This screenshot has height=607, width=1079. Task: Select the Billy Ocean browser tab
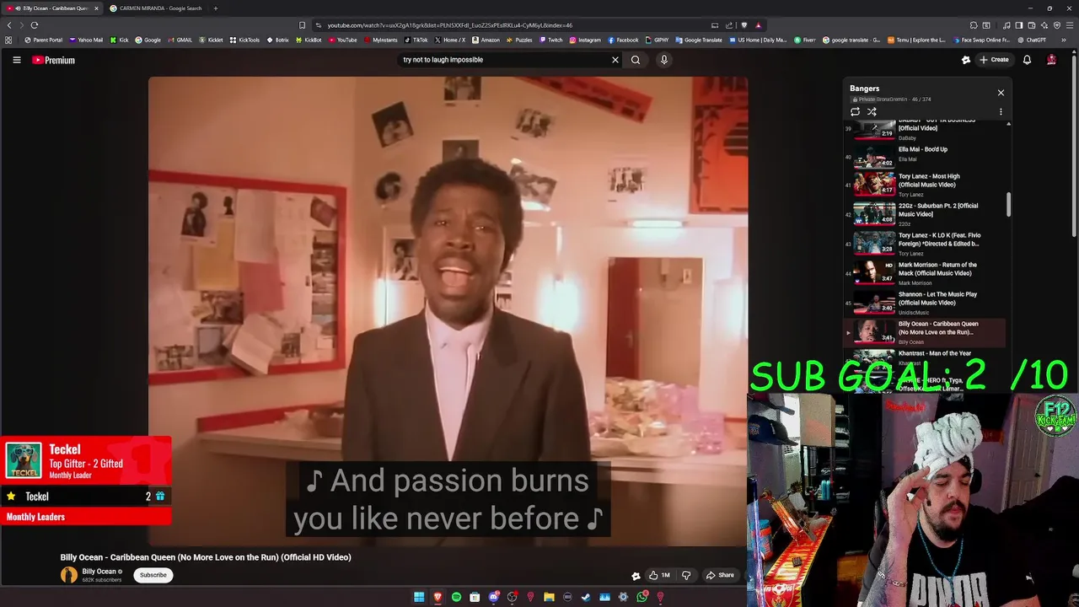tap(52, 8)
